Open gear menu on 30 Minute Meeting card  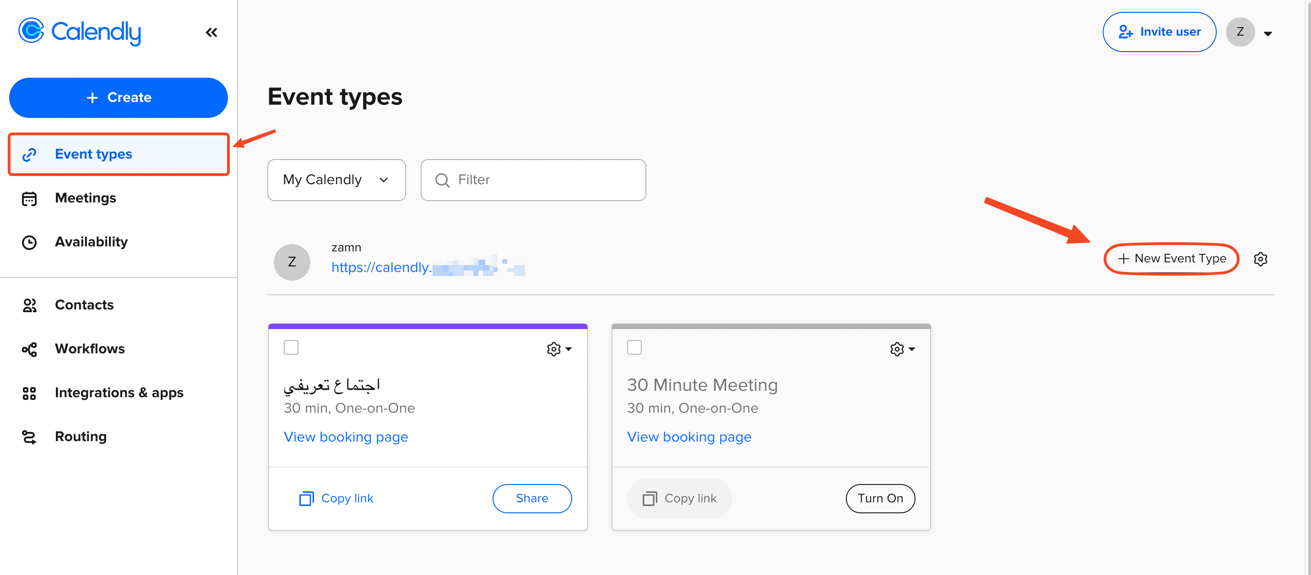click(902, 349)
